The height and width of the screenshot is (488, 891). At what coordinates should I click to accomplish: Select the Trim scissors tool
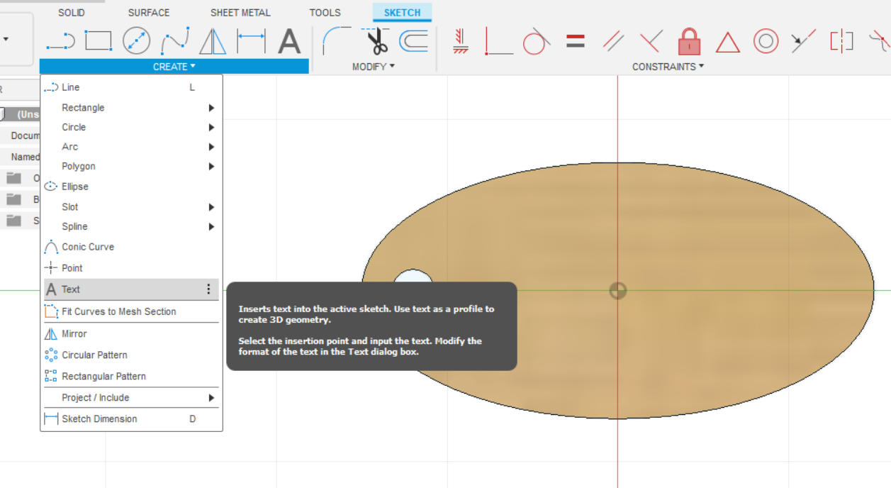coord(376,41)
